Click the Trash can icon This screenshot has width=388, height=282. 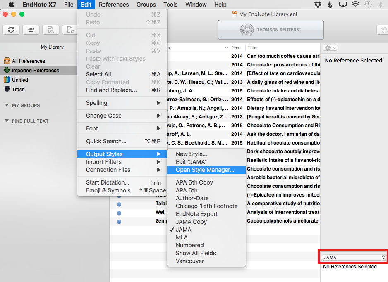(x=7, y=90)
